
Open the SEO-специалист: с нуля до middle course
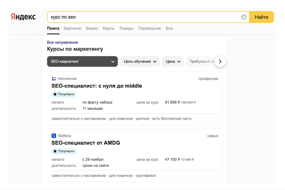pyautogui.click(x=97, y=86)
